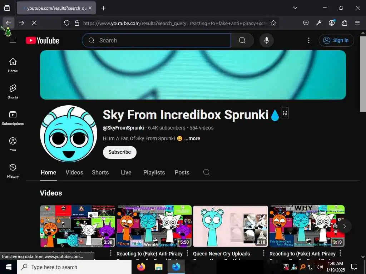Image resolution: width=366 pixels, height=274 pixels.
Task: Open the Videos section heading
Action: coord(51,193)
